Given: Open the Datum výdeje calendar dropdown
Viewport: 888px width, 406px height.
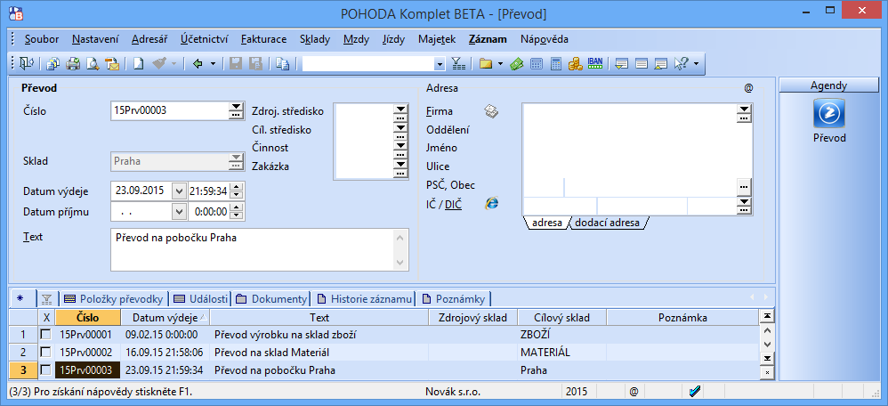Looking at the screenshot, I should pyautogui.click(x=180, y=191).
